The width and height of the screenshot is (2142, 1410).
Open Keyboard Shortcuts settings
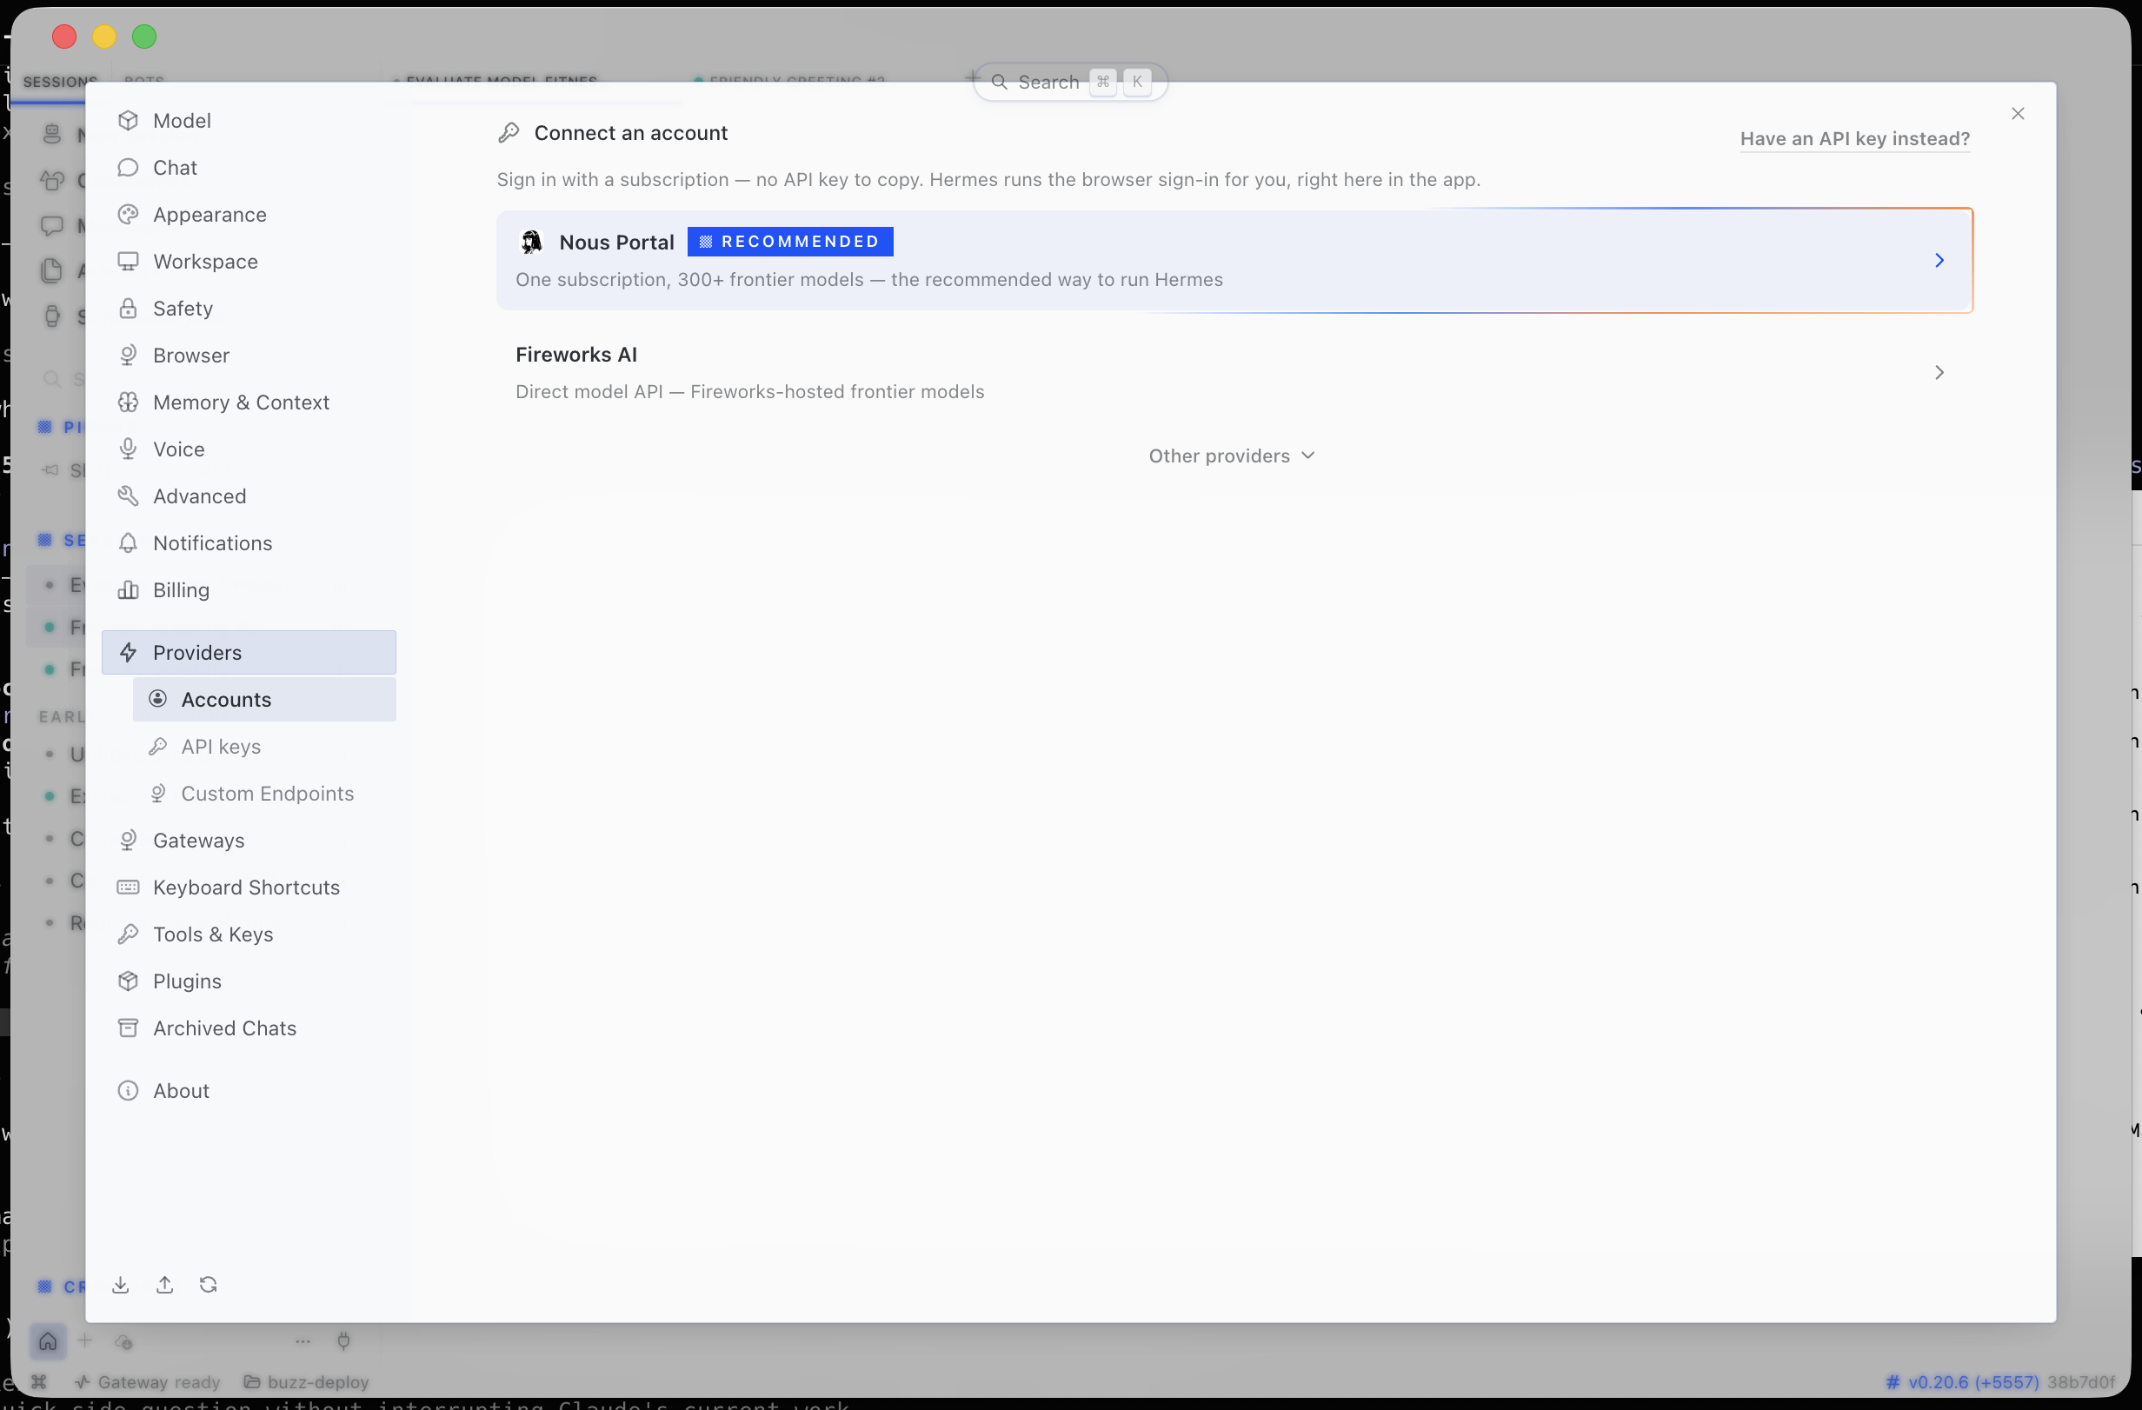click(249, 888)
